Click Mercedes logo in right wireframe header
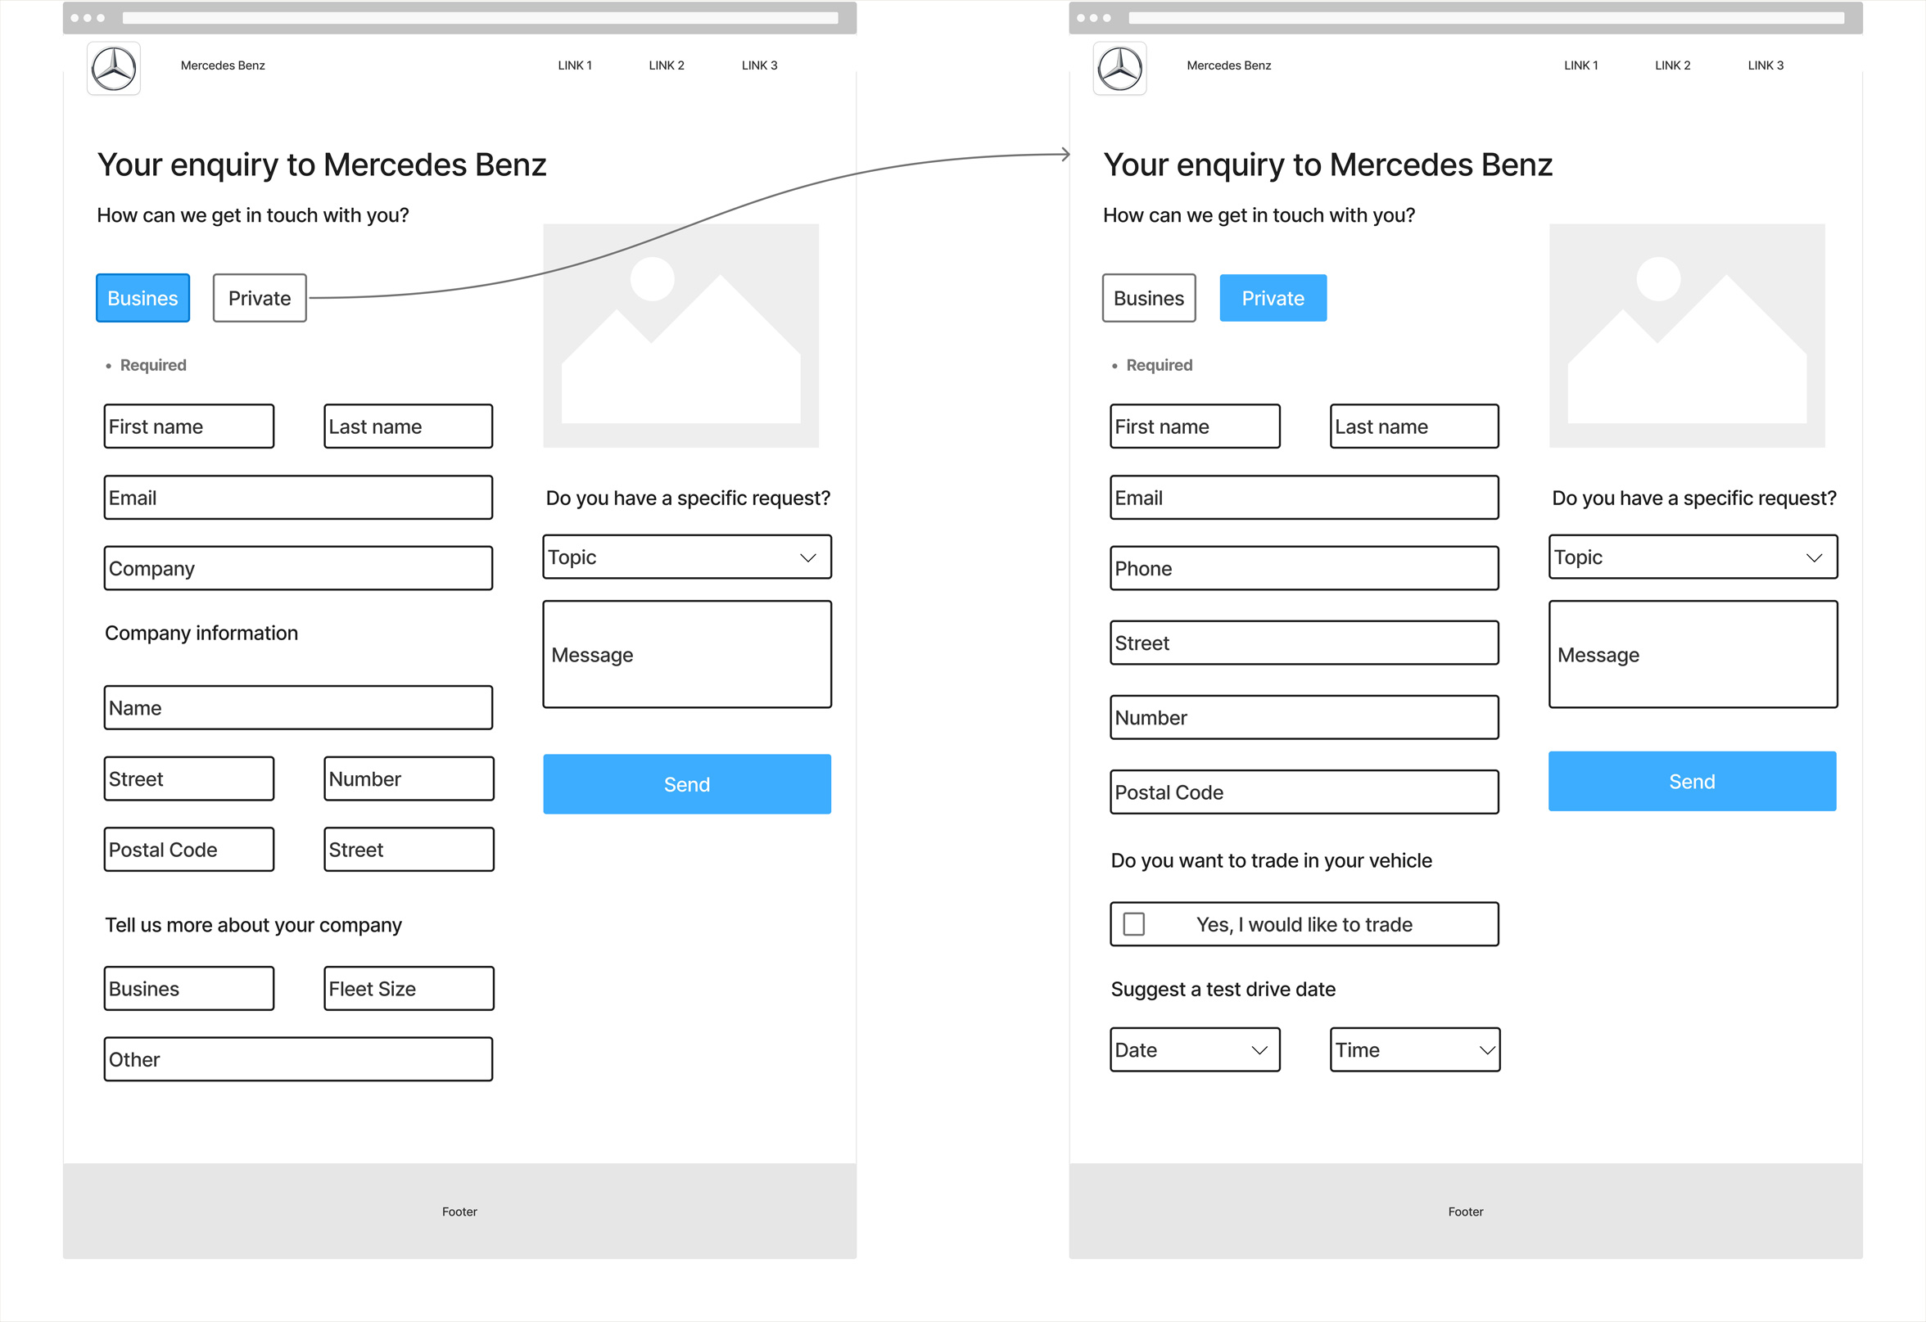 coord(1119,69)
